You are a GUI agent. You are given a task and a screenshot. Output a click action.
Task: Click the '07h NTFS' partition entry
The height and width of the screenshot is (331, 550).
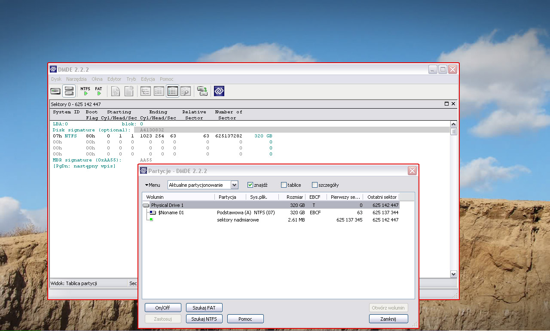pyautogui.click(x=65, y=136)
